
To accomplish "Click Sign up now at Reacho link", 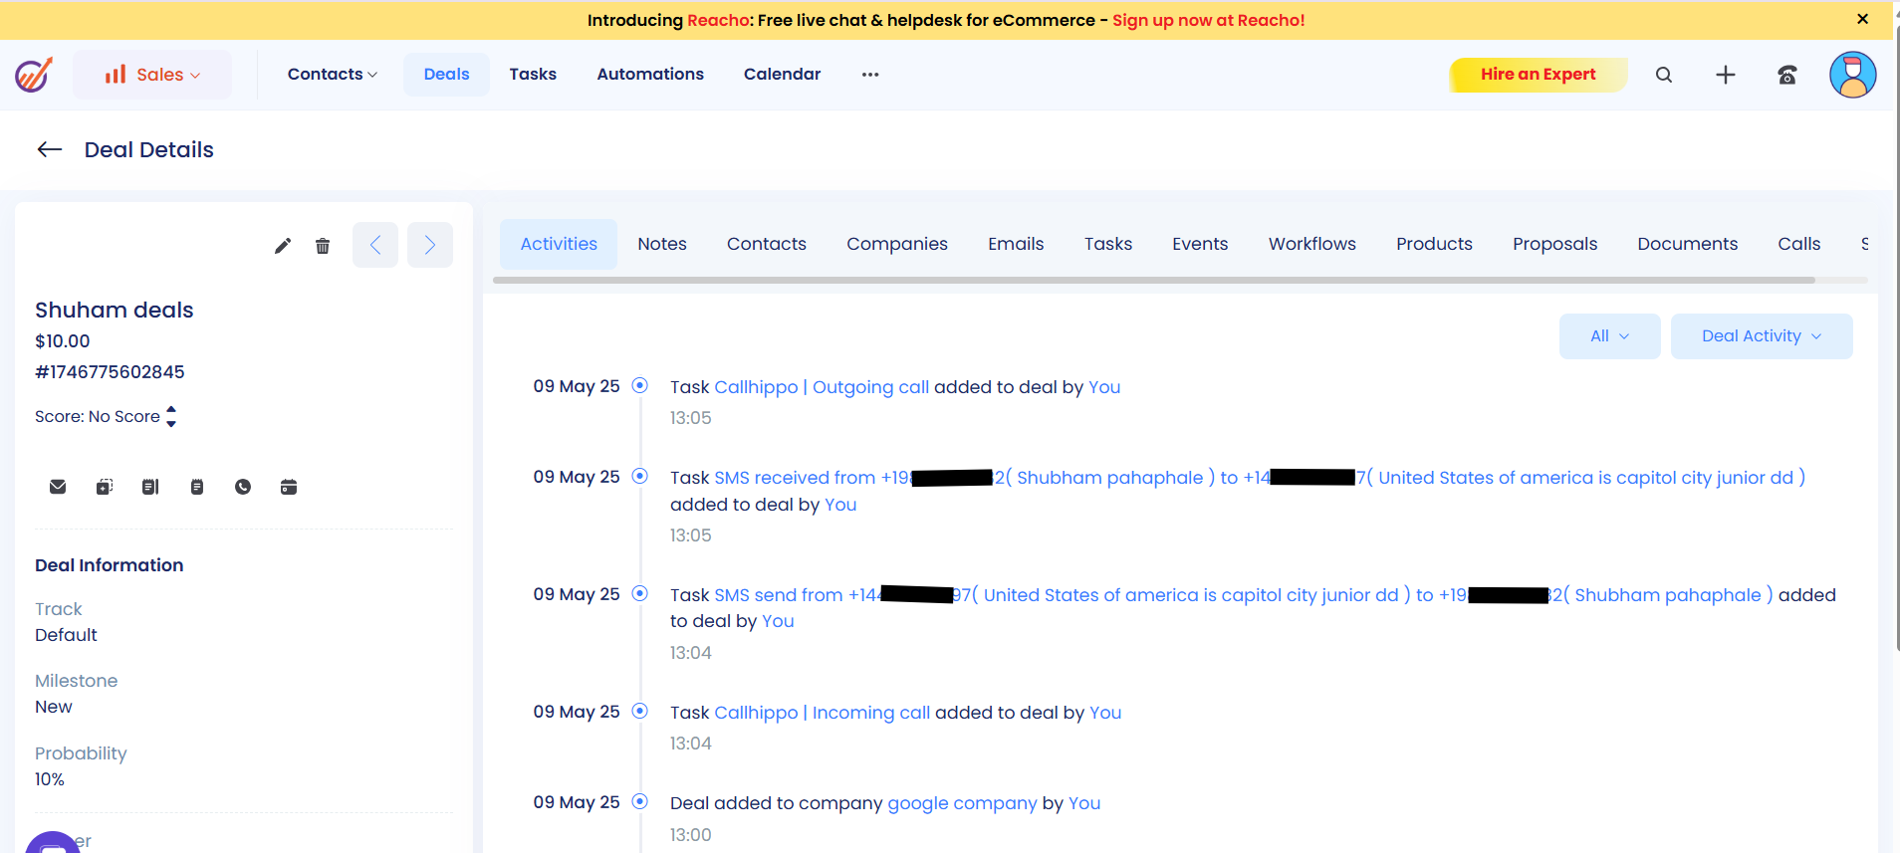I will [x=1208, y=20].
